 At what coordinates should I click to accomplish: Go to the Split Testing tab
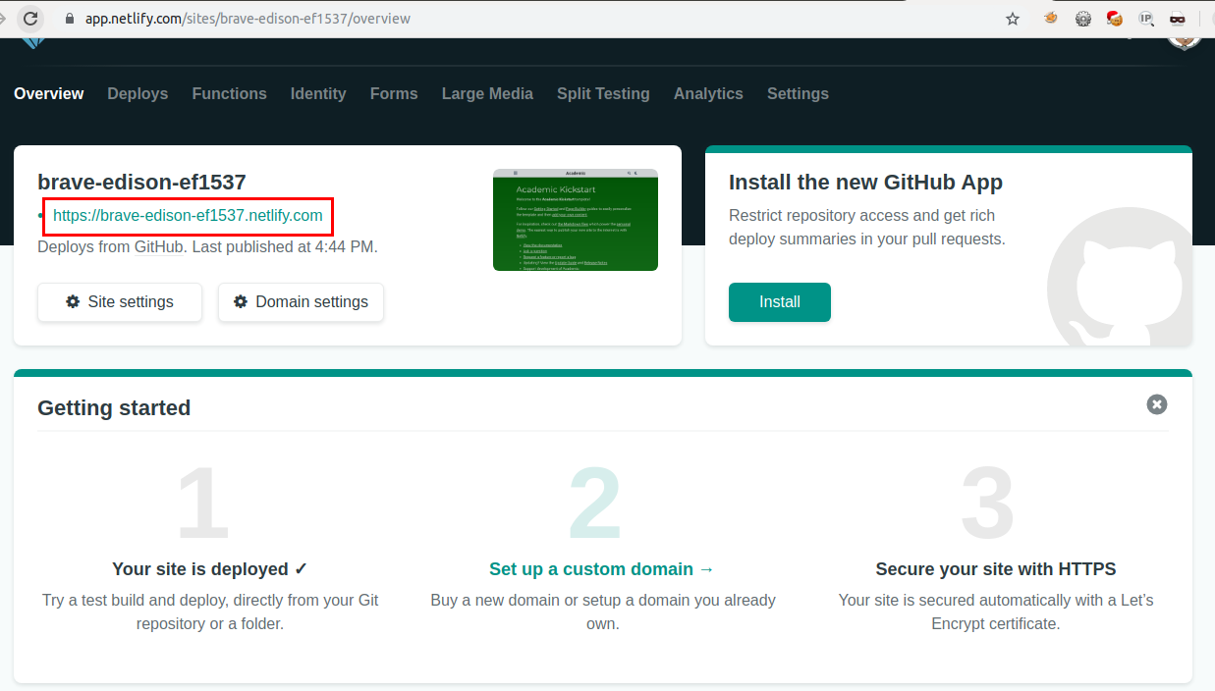point(603,94)
